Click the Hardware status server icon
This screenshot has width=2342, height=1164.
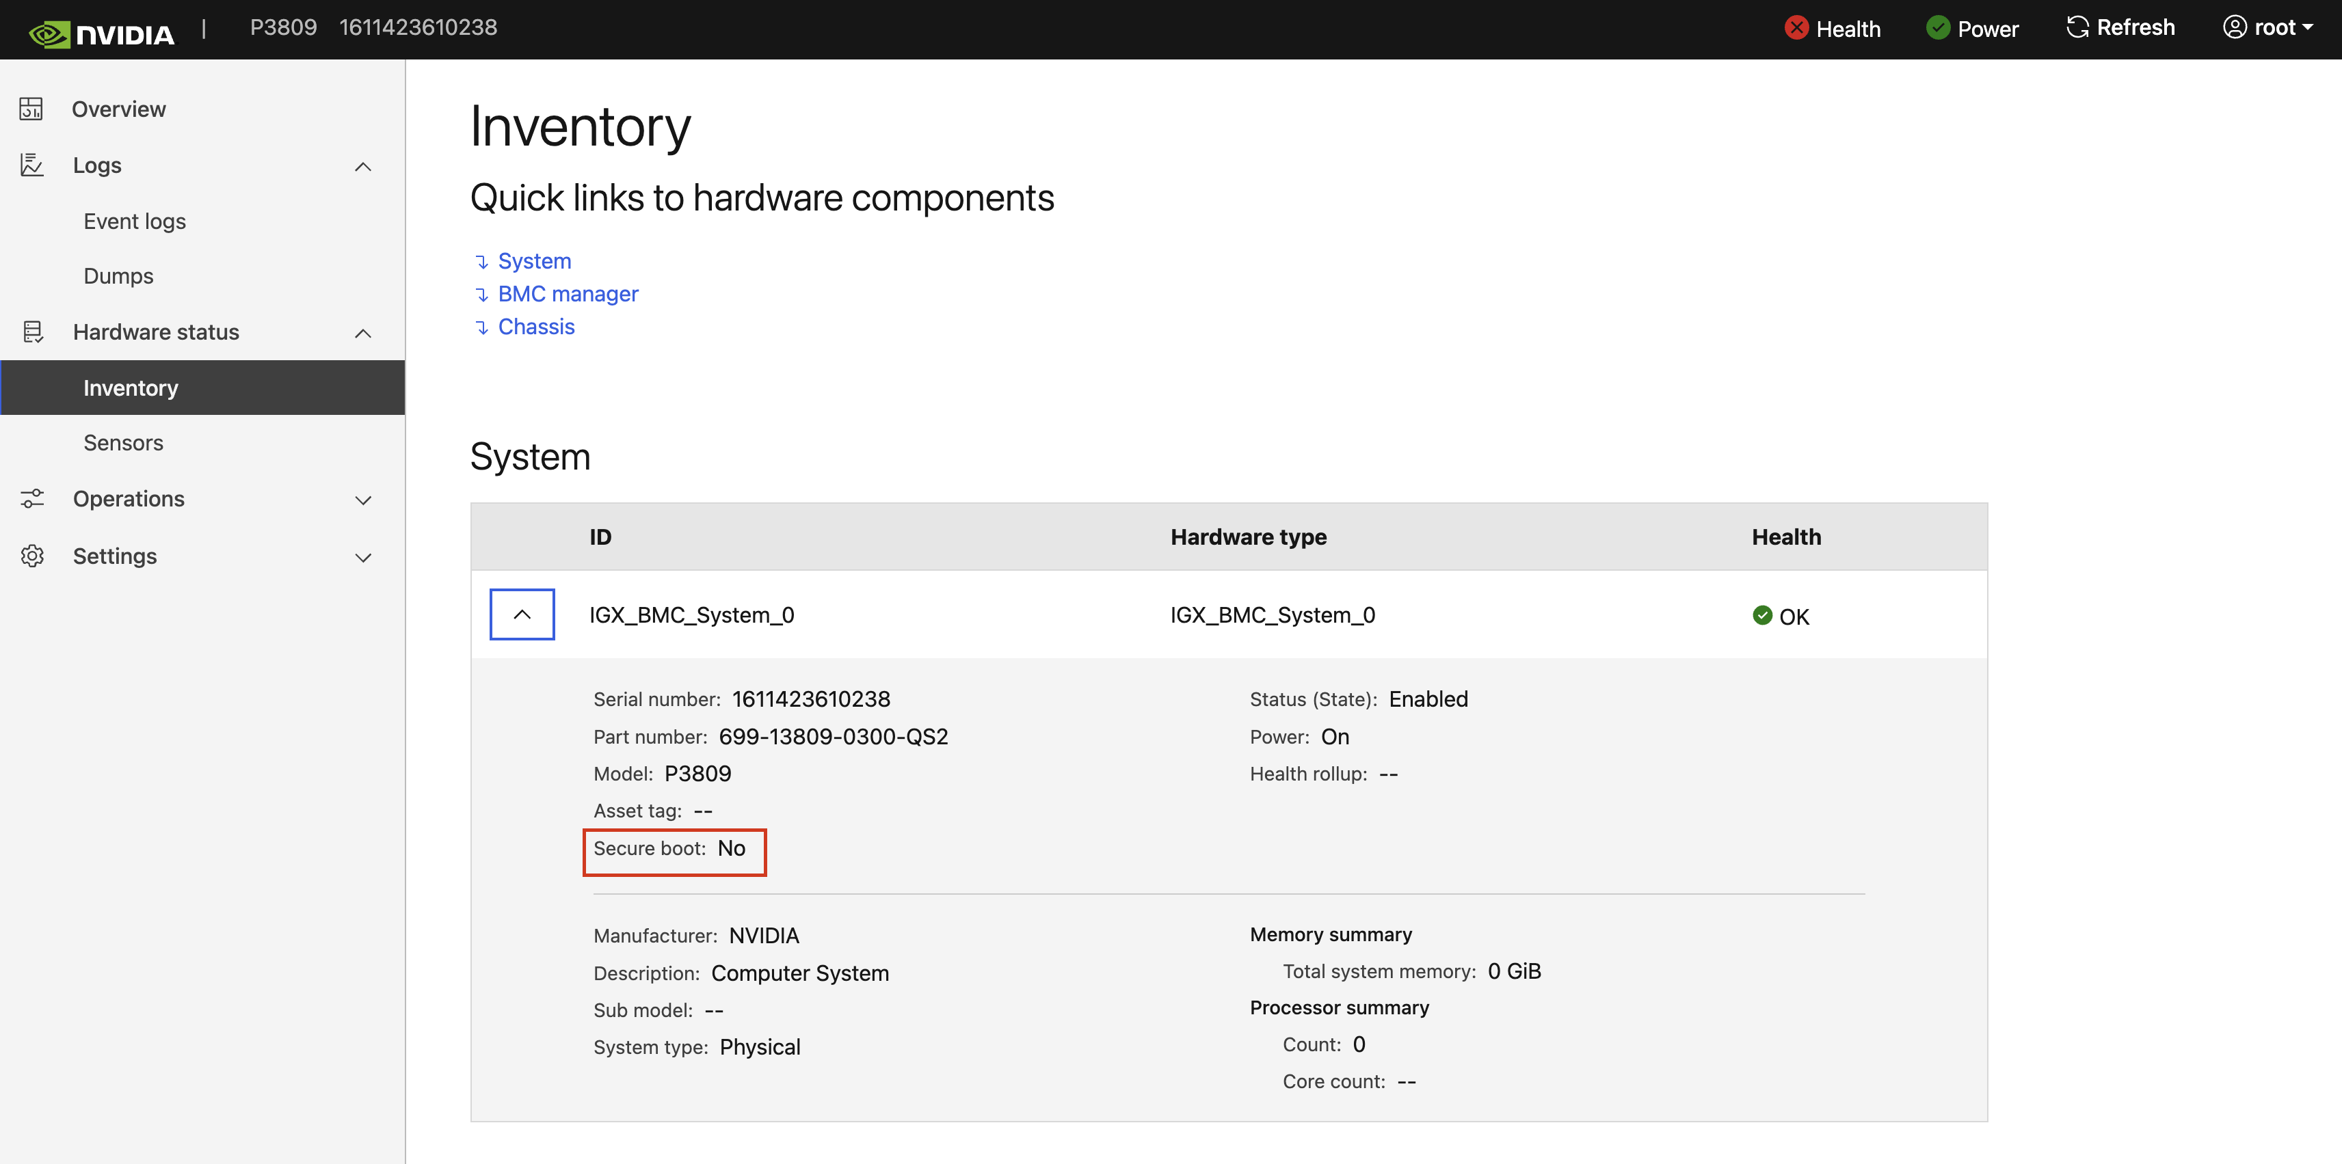tap(33, 331)
